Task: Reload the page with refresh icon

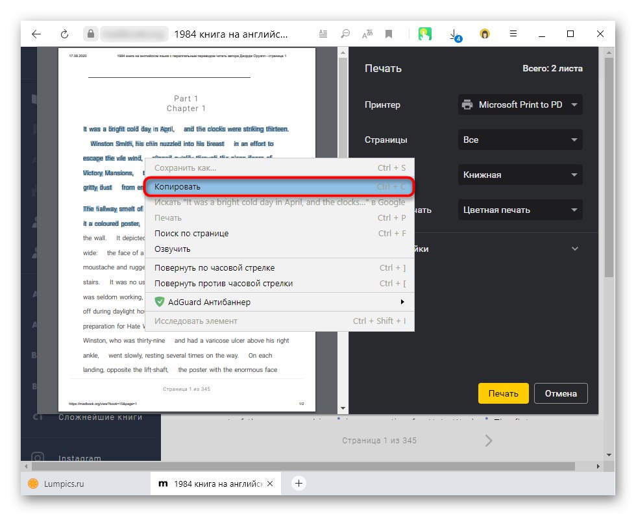Action: click(x=64, y=34)
